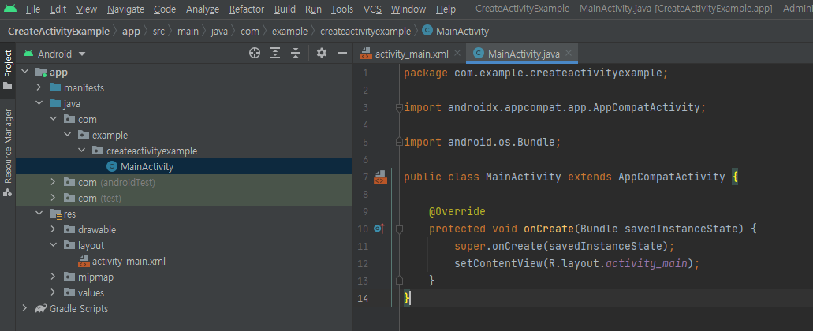Toggle the Project tool window tab
The image size is (813, 331).
click(8, 70)
